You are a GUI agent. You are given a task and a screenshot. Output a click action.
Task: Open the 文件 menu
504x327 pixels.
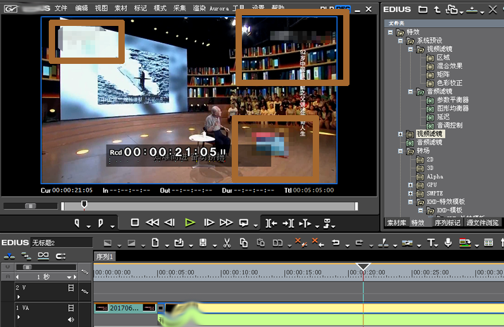point(61,8)
